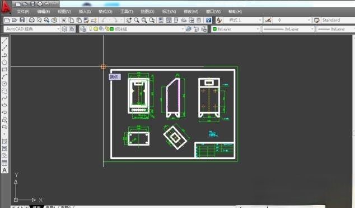355x208 pixels.
Task: Expand the ByLayer linetype dropdown
Action: point(312,29)
